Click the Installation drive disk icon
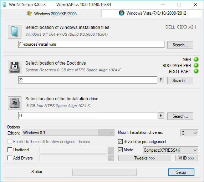204x182 pixels. tap(15, 103)
